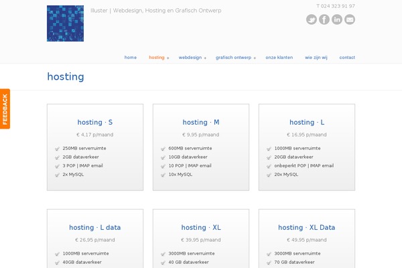Click the checkmark icon beside onbeperkt POP | IMAP email
The image size is (402, 268).
click(269, 166)
